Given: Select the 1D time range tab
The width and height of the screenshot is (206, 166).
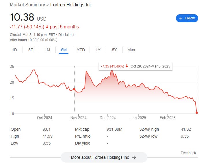Looking at the screenshot, I should tap(14, 50).
